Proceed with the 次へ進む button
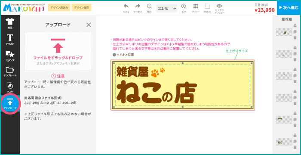Viewport: 301px width, 155px height. (x=289, y=8)
